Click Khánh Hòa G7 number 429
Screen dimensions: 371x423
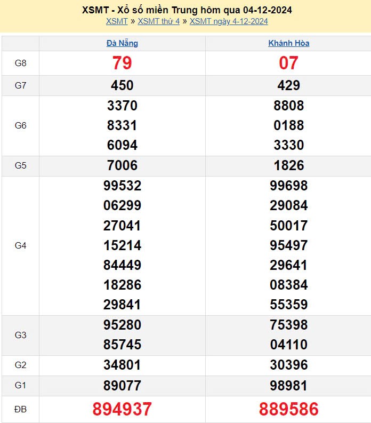[x=289, y=85]
